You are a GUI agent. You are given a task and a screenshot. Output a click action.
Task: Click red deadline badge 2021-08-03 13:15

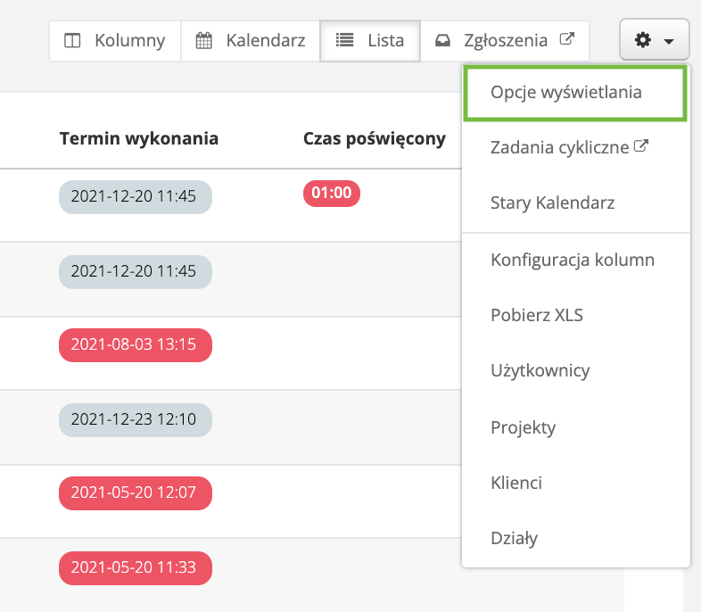click(x=135, y=345)
